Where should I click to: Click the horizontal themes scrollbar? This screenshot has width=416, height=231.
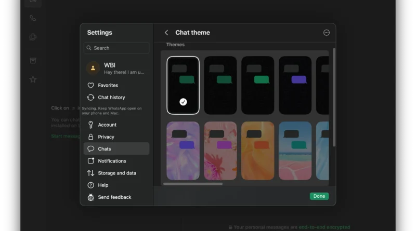click(x=193, y=184)
